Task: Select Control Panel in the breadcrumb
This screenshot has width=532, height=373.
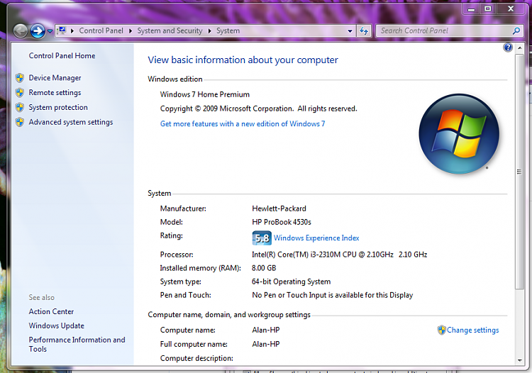Action: pyautogui.click(x=101, y=31)
